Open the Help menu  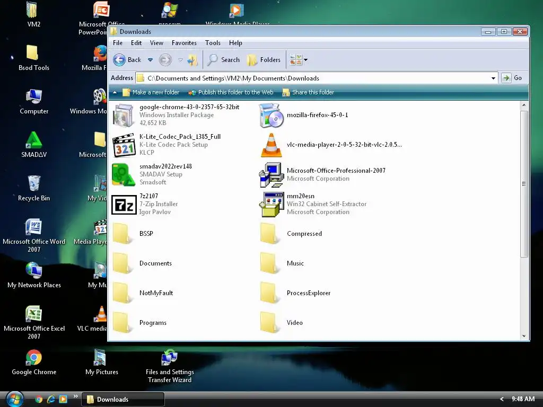coord(235,43)
